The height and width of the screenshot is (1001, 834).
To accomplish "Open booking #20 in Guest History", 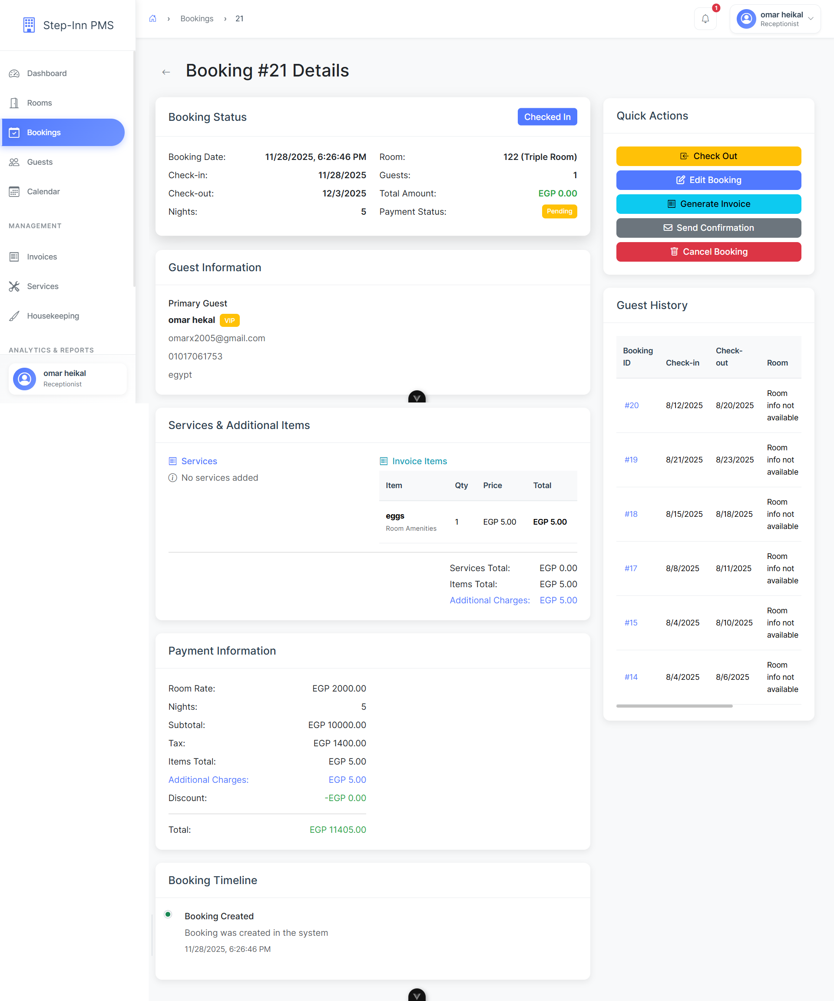I will click(x=631, y=405).
